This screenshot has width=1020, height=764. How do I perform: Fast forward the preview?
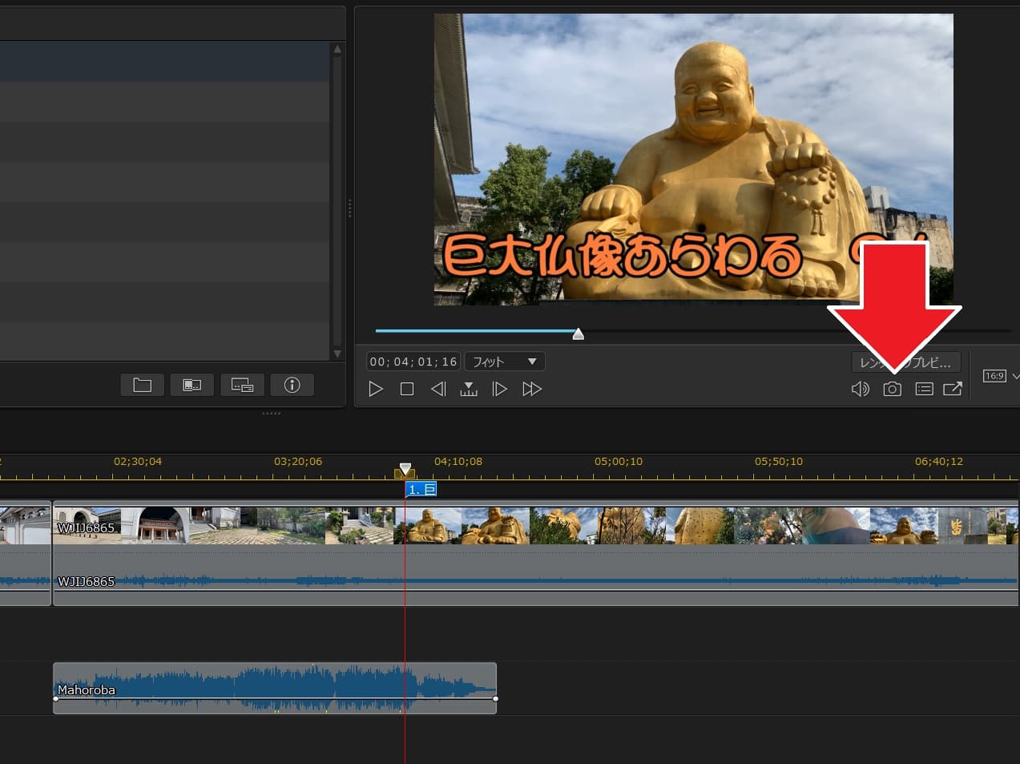pos(532,389)
